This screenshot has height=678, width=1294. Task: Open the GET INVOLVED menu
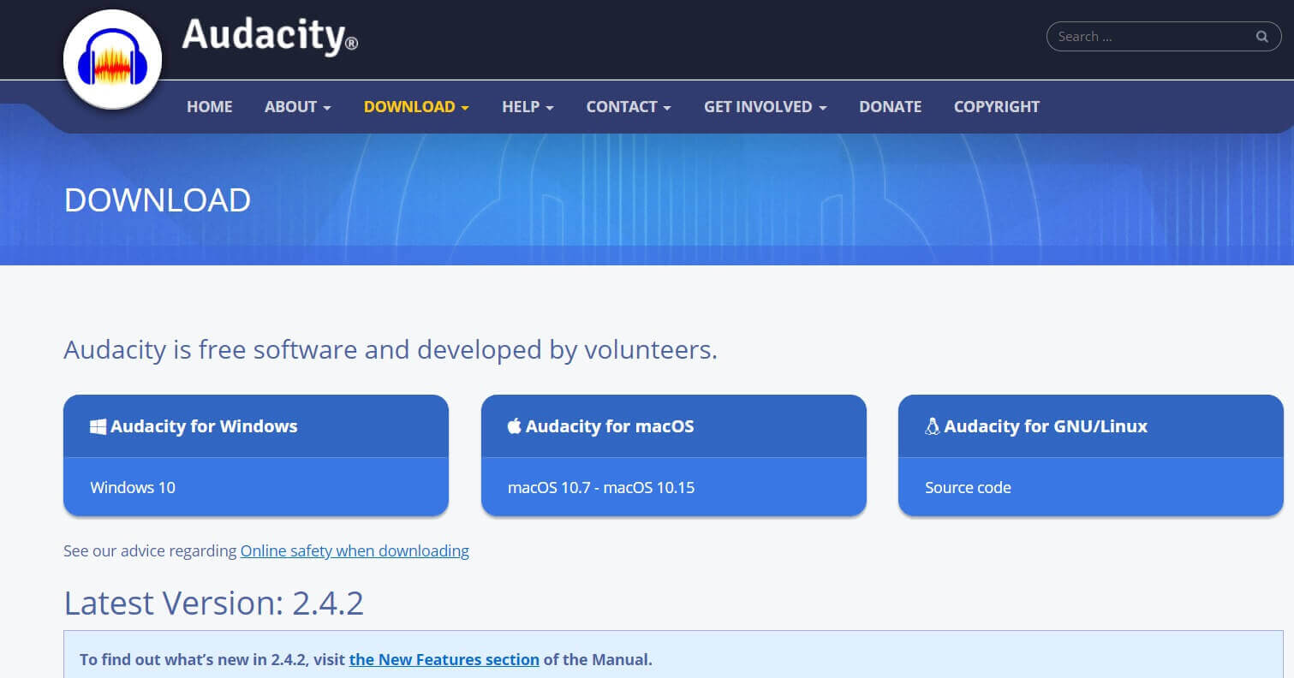pos(765,107)
